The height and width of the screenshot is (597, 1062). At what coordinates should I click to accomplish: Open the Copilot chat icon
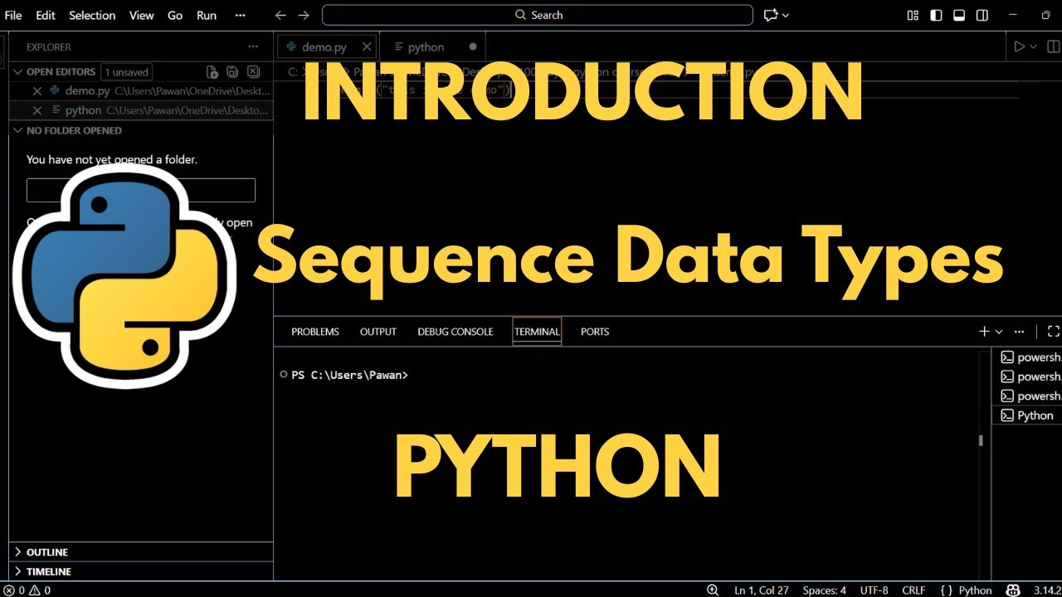click(770, 15)
